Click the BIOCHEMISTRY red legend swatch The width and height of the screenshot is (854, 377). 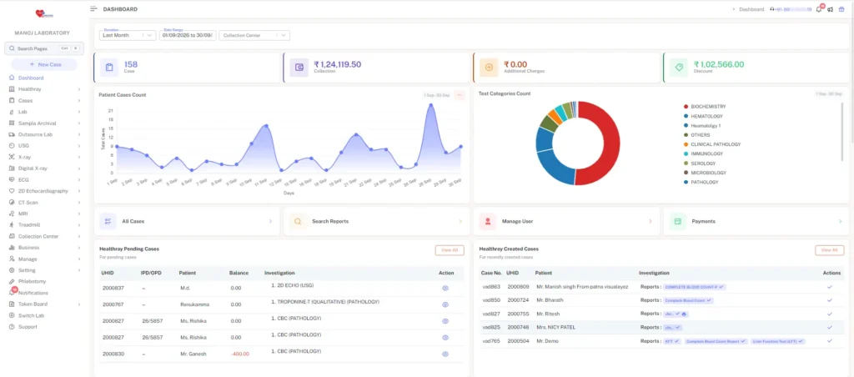click(686, 107)
